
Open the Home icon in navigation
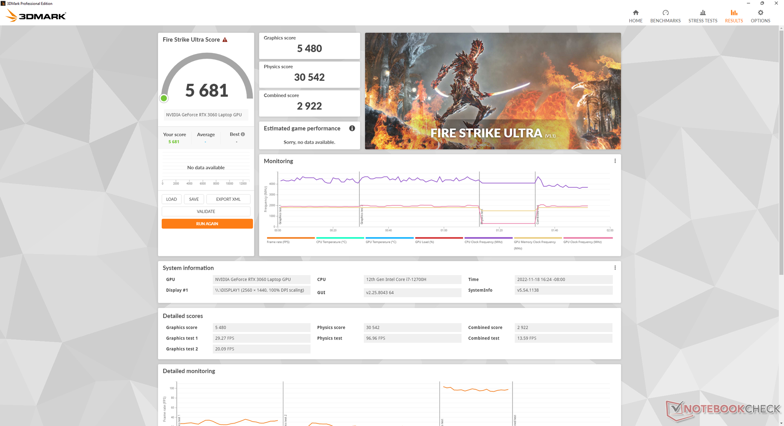(635, 13)
